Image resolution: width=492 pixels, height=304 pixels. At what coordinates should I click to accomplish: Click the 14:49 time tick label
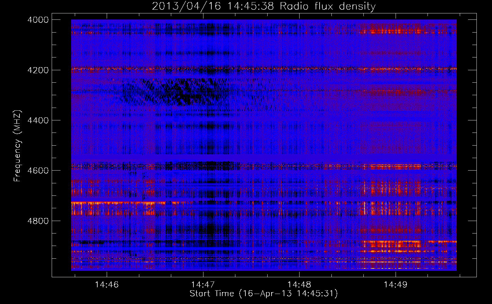click(395, 285)
